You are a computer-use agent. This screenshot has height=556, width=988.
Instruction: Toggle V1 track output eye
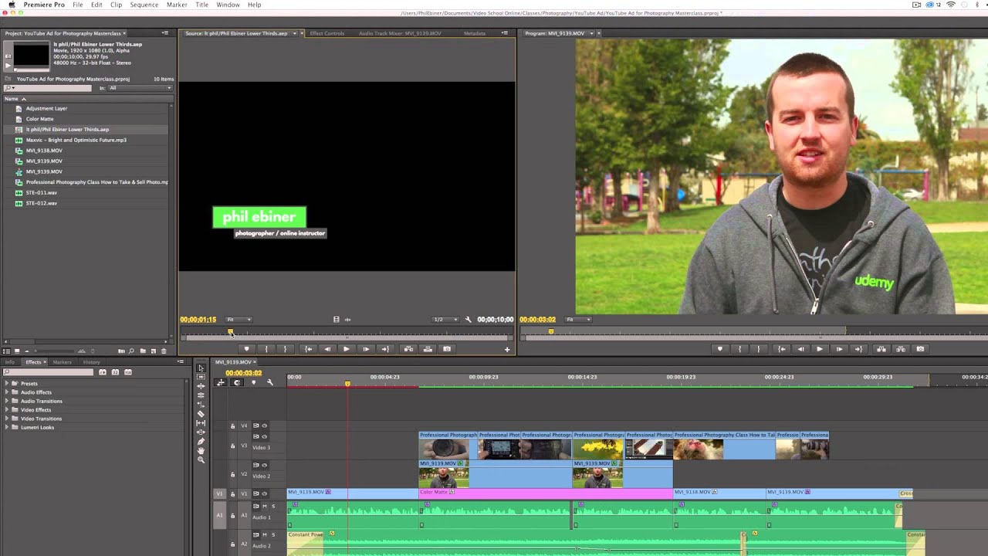265,493
